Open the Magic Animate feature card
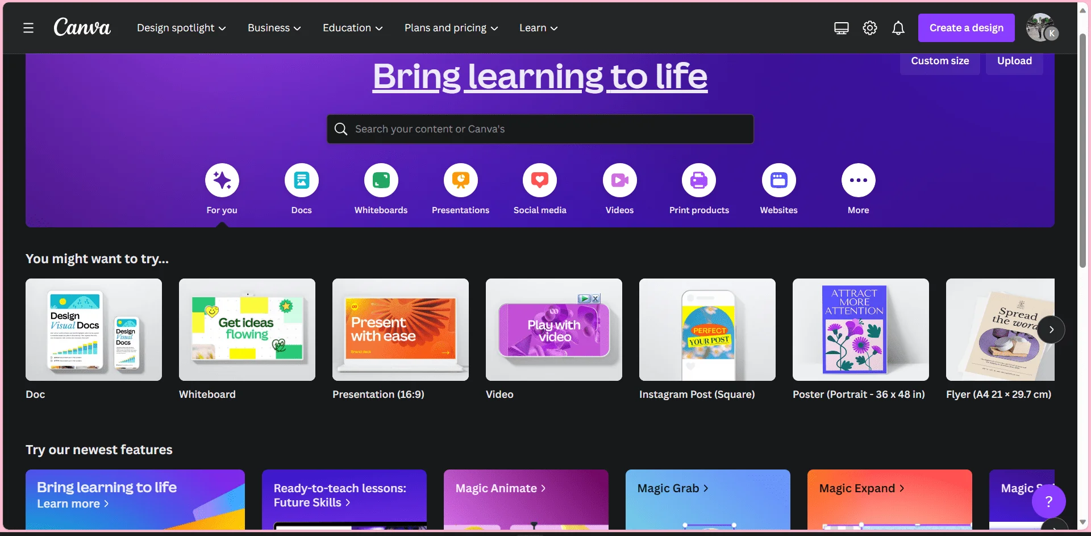The width and height of the screenshot is (1091, 536). coord(526,500)
